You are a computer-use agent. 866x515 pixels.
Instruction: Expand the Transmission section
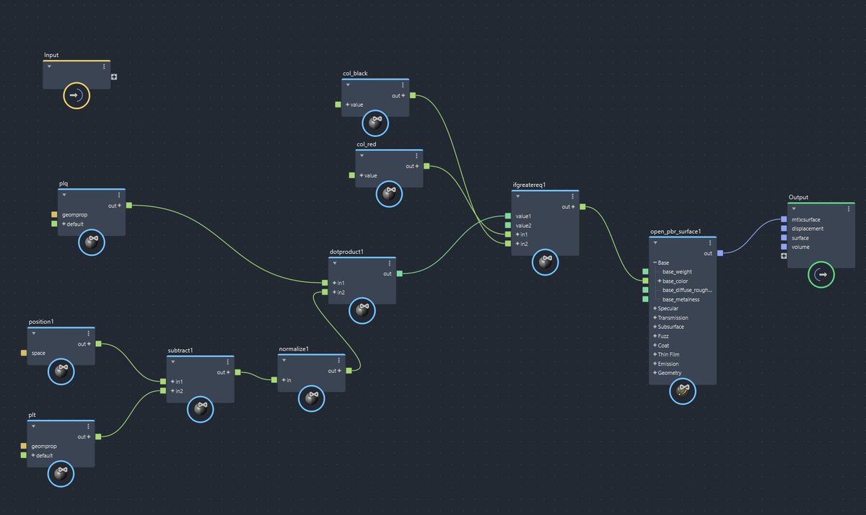pos(655,318)
